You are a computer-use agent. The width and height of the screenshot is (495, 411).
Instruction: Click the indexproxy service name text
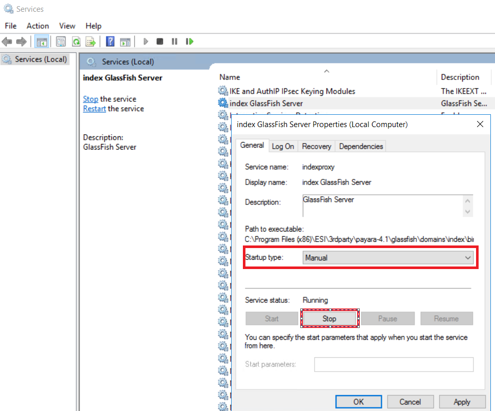tap(318, 167)
